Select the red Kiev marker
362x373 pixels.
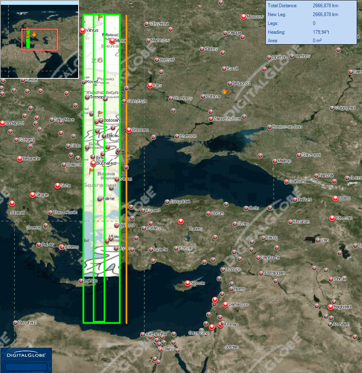[x=150, y=85]
